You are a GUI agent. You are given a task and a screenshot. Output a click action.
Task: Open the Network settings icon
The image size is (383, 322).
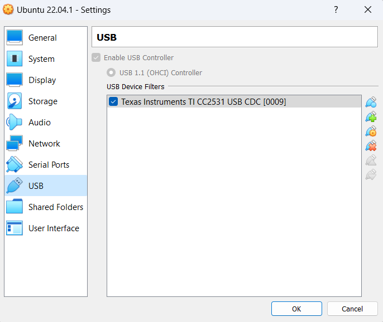pos(15,144)
